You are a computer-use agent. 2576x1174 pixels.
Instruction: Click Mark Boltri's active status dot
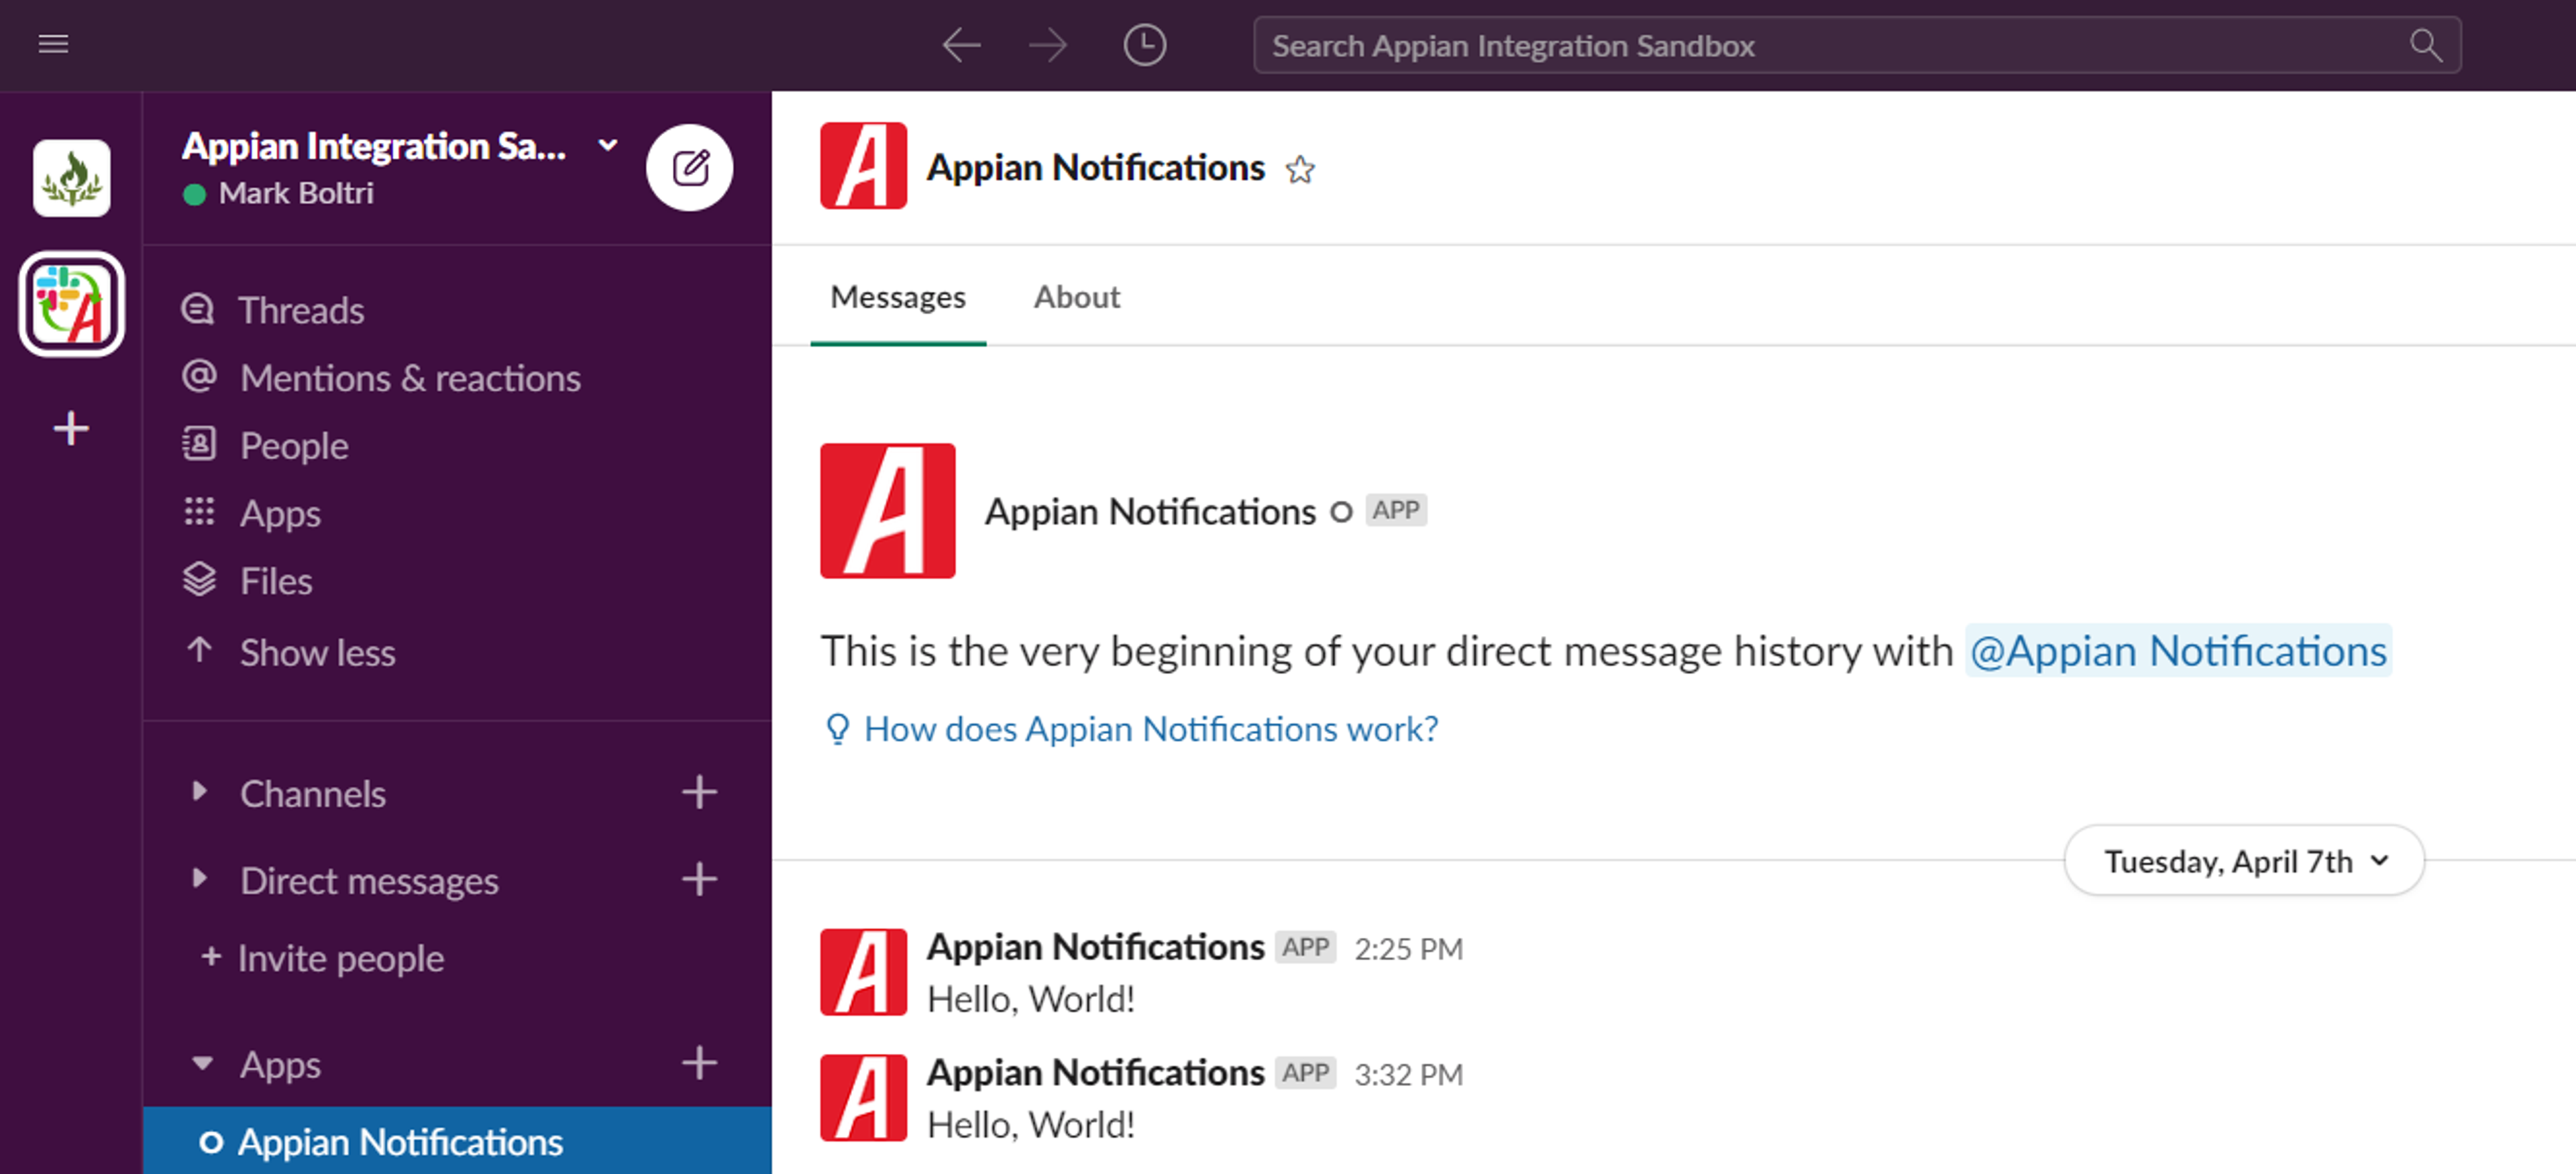click(x=195, y=194)
